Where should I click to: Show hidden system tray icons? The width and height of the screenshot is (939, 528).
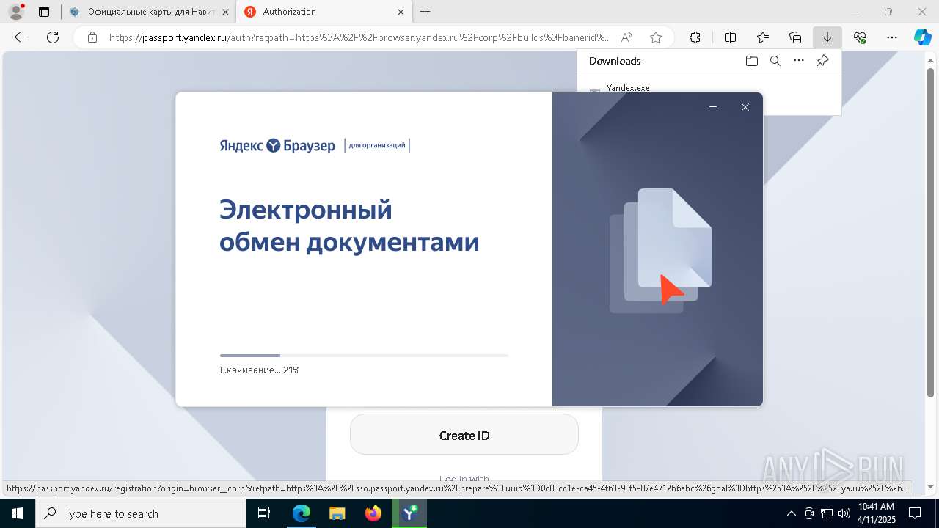pos(791,513)
